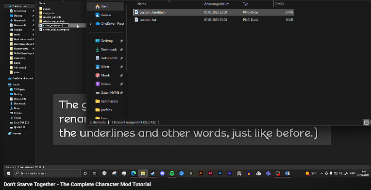The height and width of the screenshot is (190, 371).
Task: Select the names_gold_esctemplate file
Action: point(54,30)
